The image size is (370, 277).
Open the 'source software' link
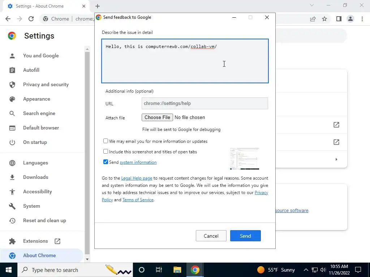point(292,211)
